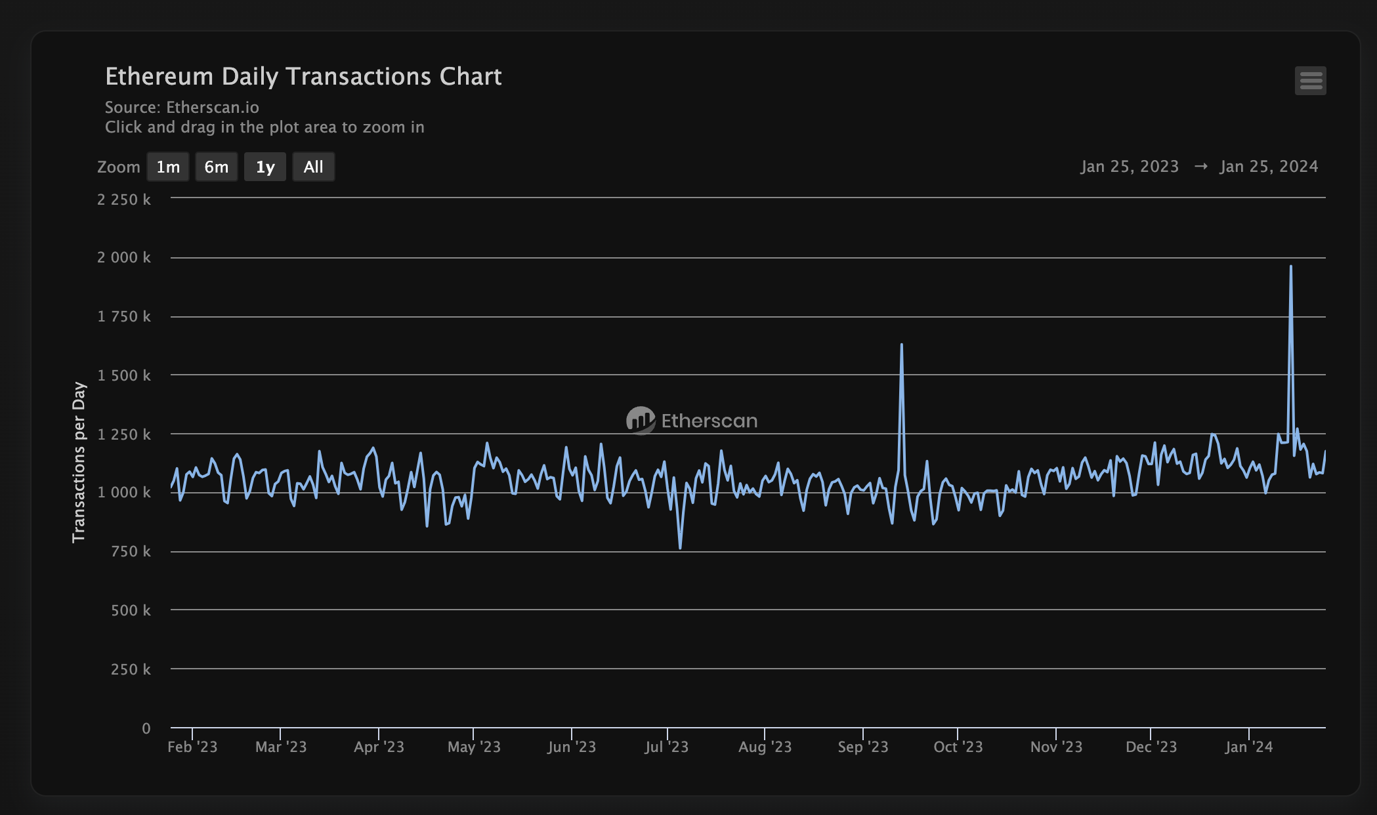Click the 1 000 k y-axis label
Viewport: 1377px width, 815px height.
124,492
